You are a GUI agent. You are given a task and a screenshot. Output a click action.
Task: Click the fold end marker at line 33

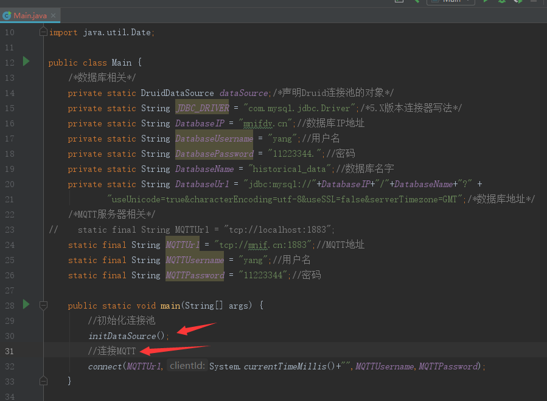coord(44,381)
